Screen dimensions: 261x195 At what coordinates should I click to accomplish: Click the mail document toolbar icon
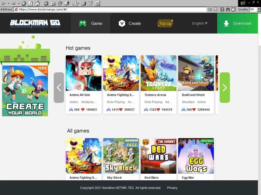(x=75, y=3)
